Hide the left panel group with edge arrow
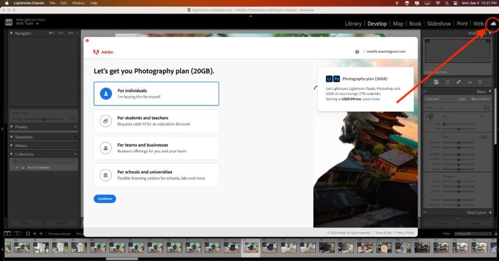499x261 pixels. tap(2, 129)
